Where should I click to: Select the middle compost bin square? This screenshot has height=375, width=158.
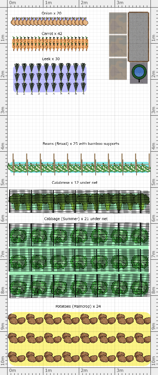click(118, 46)
